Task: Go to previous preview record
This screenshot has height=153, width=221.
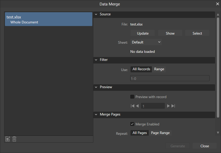Action: [x=137, y=106]
